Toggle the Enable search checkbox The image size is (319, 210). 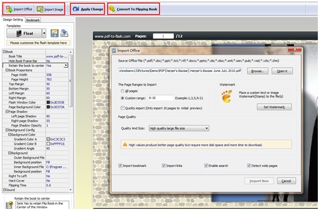206,165
